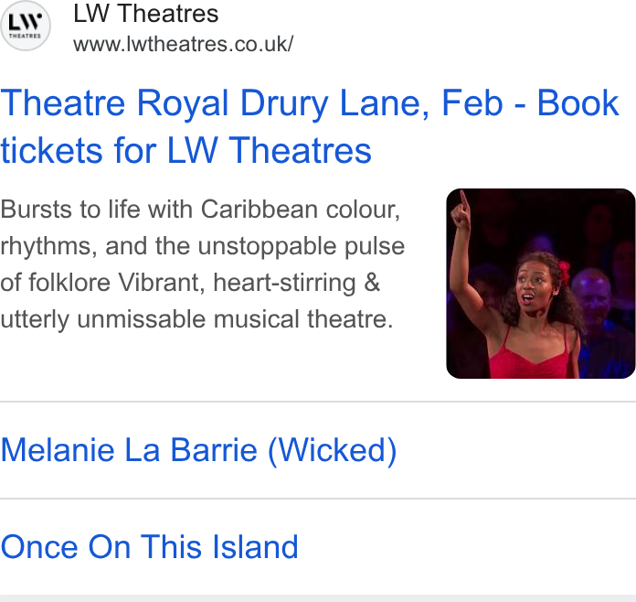Click the www.lwtheatres.co.uk URL text
Image resolution: width=636 pixels, height=602 pixels.
point(183,44)
